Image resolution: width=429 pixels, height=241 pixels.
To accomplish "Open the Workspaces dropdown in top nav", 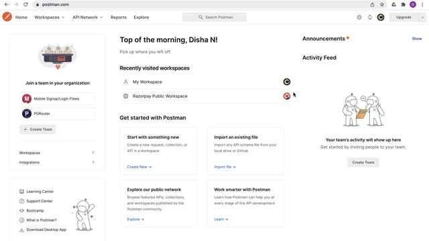I will 49,17.
